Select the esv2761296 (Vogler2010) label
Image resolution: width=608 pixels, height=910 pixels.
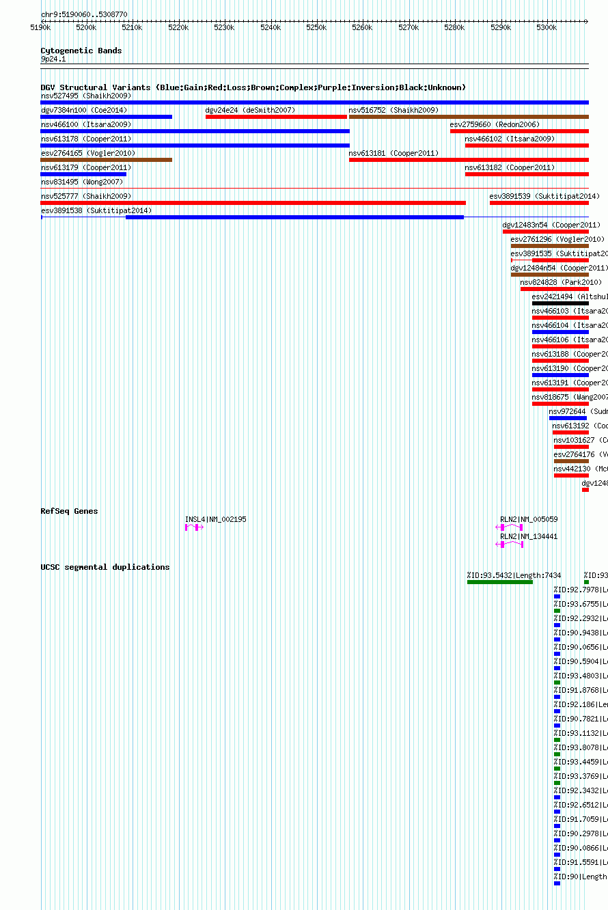[557, 239]
